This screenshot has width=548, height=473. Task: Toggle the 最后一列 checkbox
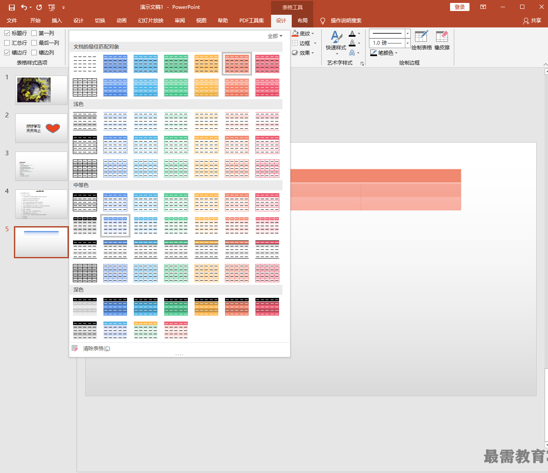coord(34,43)
